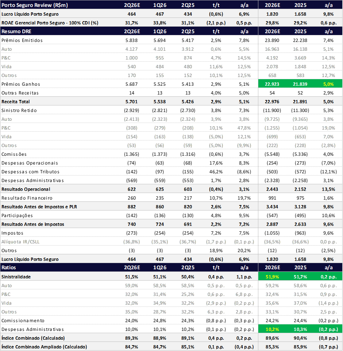The image size is (343, 351).
Task: Click the 'Receita Total' row label
Action: [x=15, y=102]
